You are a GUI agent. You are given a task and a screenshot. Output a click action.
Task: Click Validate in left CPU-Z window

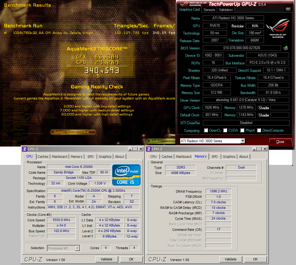click(x=106, y=259)
